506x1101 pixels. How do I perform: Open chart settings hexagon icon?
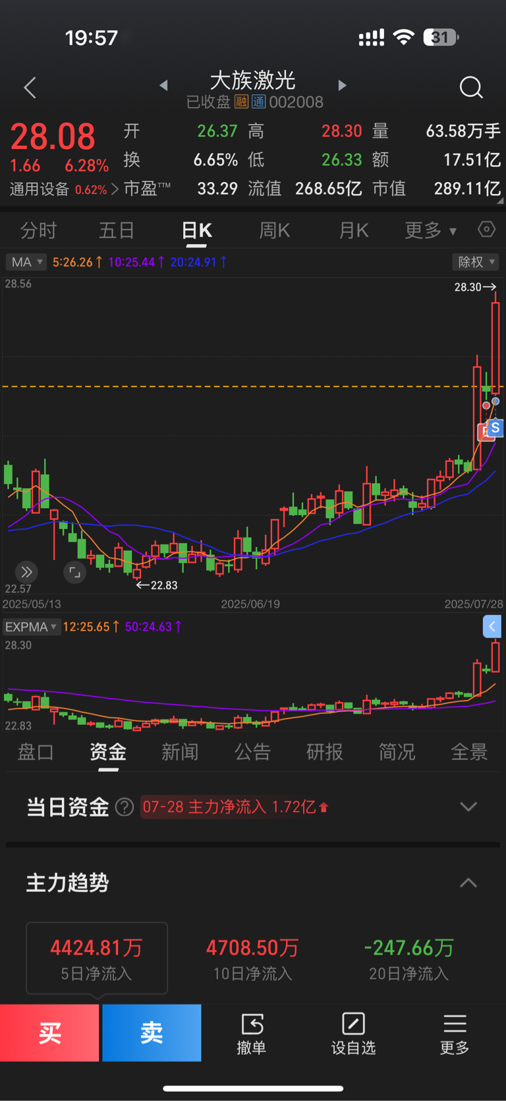click(486, 230)
